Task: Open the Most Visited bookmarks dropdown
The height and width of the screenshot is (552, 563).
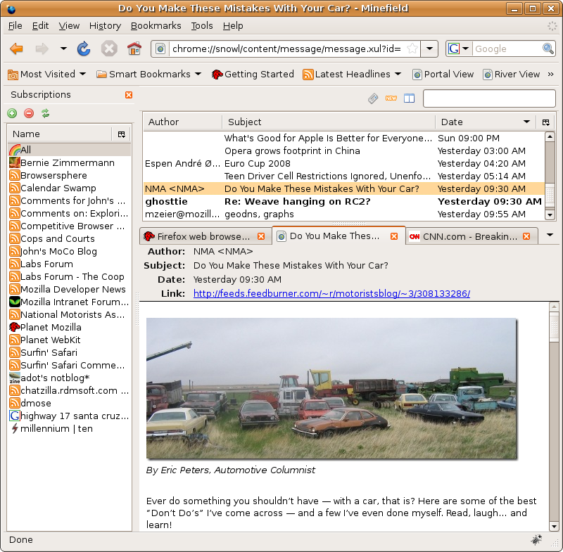Action: click(x=46, y=74)
